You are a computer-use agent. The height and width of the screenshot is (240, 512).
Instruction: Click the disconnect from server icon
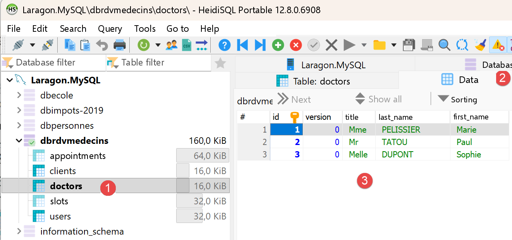(47, 45)
